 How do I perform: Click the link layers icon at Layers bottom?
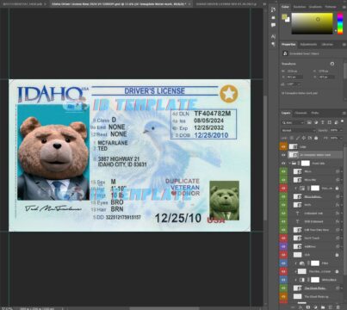pos(293,307)
